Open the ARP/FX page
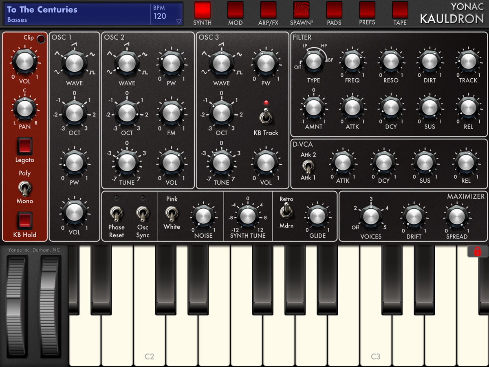The width and height of the screenshot is (489, 367). (268, 10)
